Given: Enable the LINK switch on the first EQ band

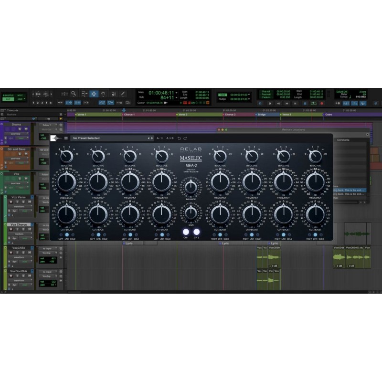Looking at the screenshot, I should pyautogui.click(x=67, y=234).
